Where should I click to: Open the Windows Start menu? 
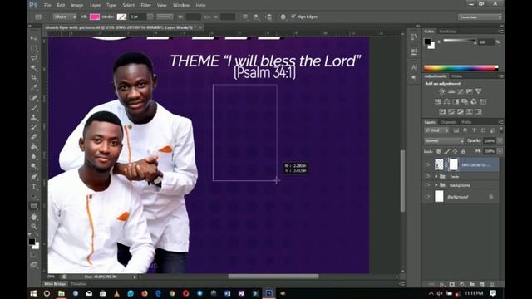33,293
